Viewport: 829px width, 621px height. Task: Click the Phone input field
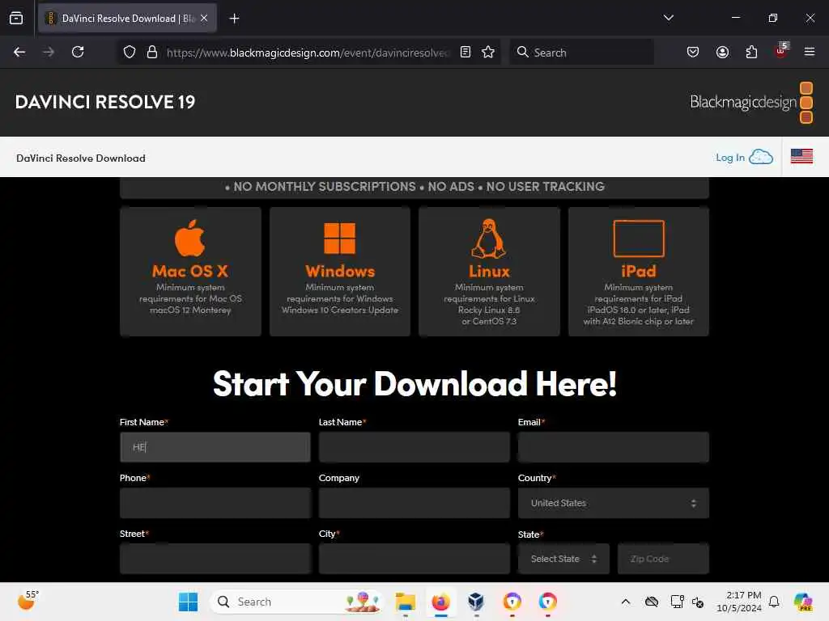215,503
